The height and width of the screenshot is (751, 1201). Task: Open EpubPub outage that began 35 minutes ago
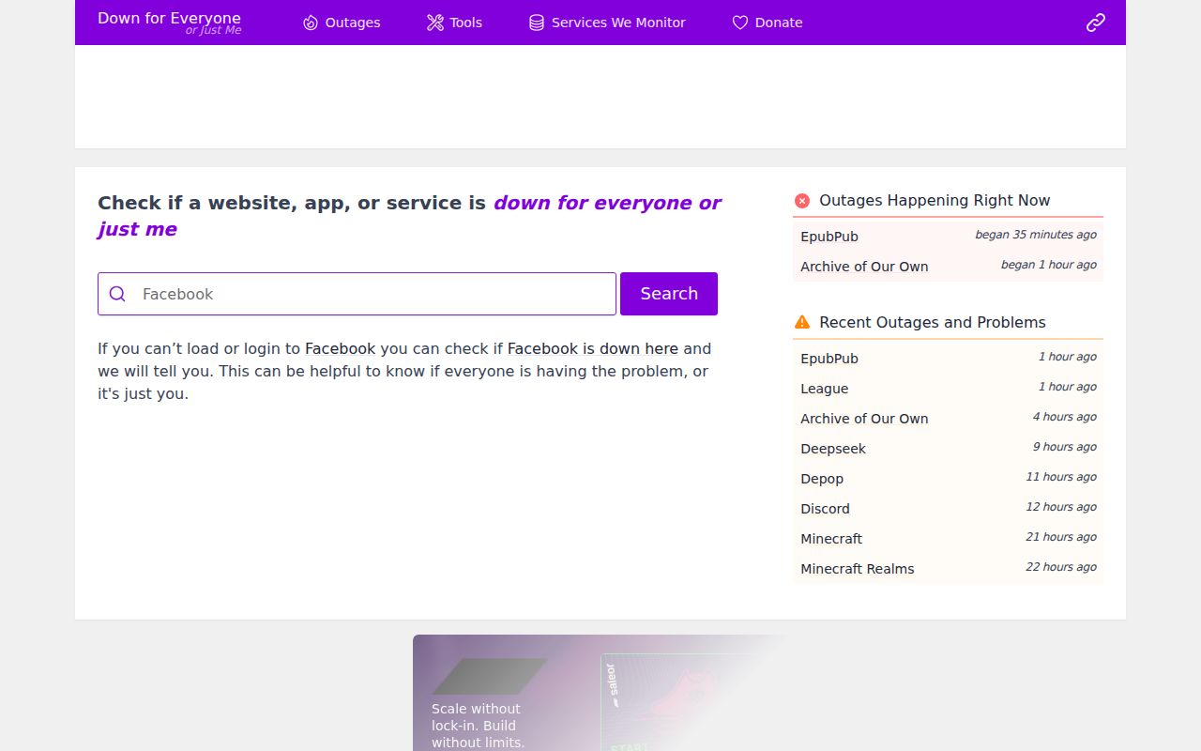pyautogui.click(x=829, y=237)
